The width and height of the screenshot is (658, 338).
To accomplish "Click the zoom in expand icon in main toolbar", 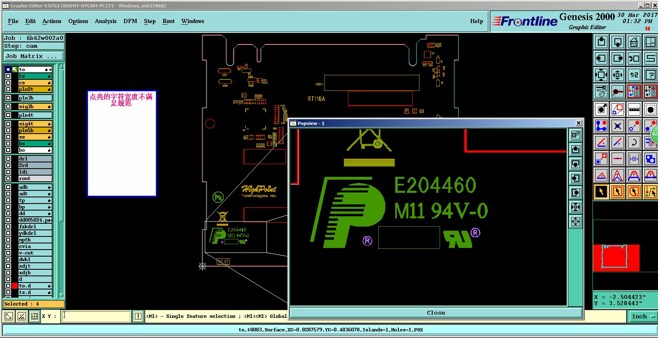I will [x=601, y=75].
